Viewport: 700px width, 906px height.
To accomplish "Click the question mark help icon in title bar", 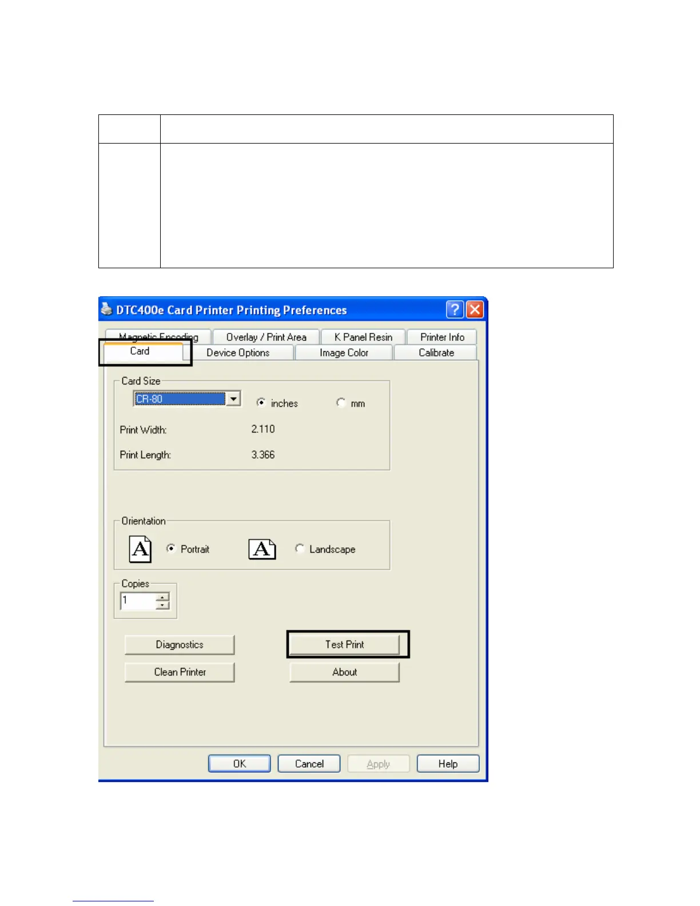I will pos(455,309).
